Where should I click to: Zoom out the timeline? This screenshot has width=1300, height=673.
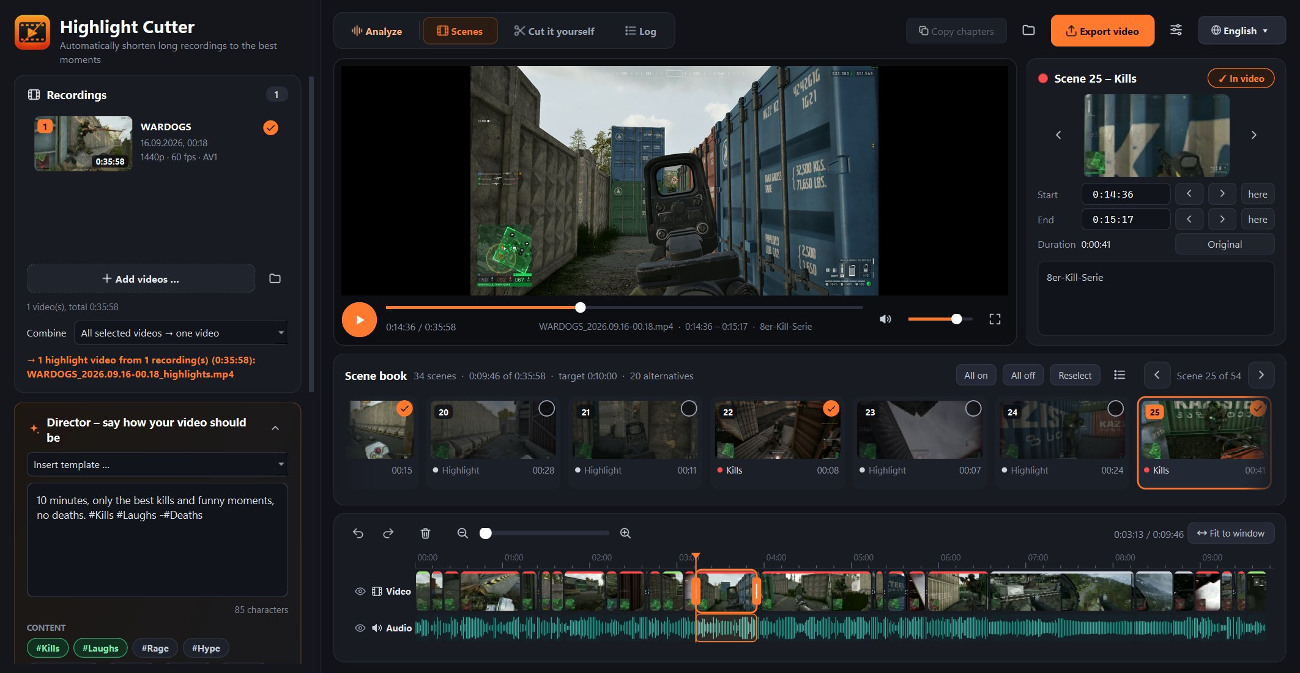(462, 534)
